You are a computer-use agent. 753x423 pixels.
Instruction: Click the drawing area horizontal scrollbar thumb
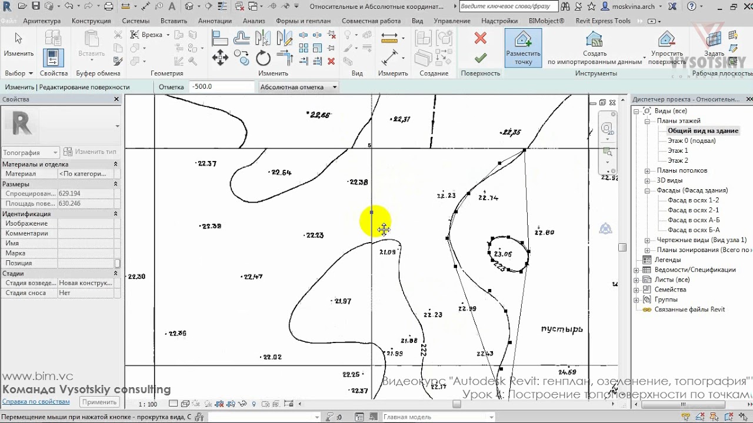point(457,404)
